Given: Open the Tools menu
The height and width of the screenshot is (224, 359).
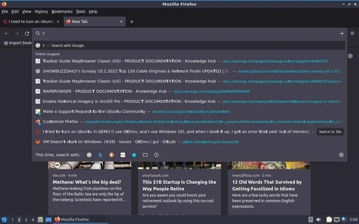Looking at the screenshot, I should [80, 11].
